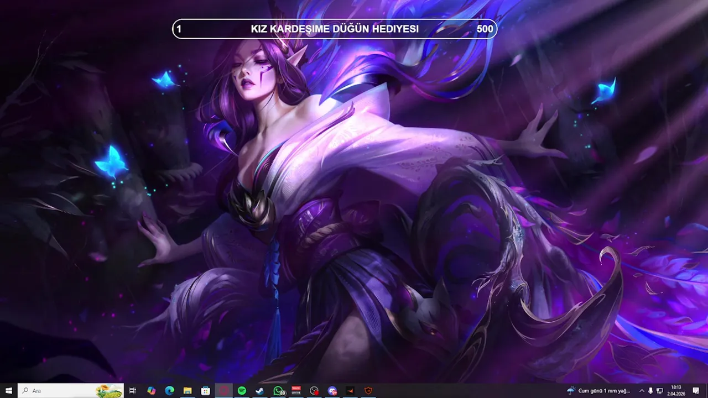Open Discord from the taskbar
The height and width of the screenshot is (398, 708).
click(x=332, y=390)
